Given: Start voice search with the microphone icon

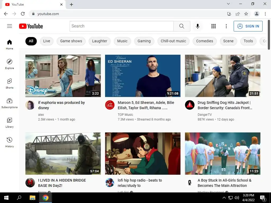Looking at the screenshot, I should [198, 26].
